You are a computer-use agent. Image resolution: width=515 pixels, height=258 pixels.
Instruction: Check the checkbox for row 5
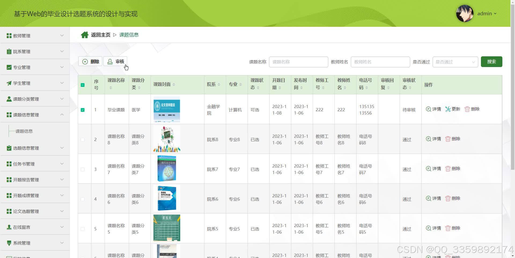83,229
